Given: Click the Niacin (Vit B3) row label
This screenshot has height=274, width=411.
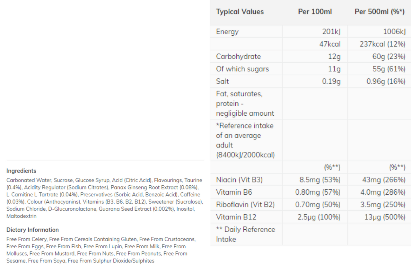Looking at the screenshot, I should (x=239, y=180).
